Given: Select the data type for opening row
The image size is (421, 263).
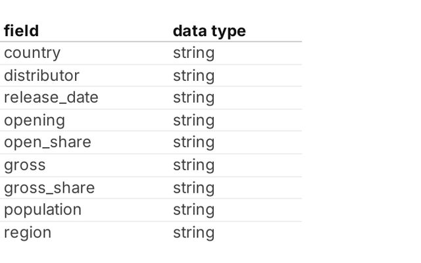Looking at the screenshot, I should click(193, 120).
